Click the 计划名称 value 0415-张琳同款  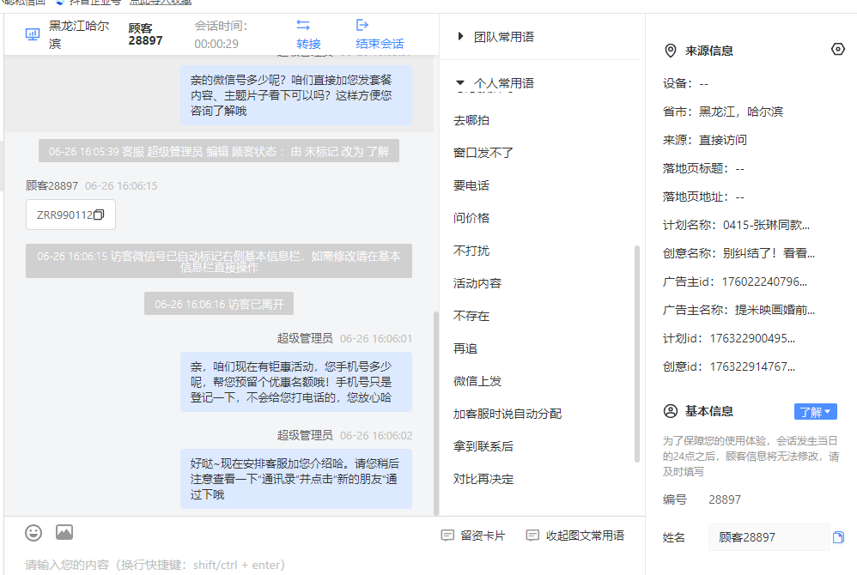(766, 225)
